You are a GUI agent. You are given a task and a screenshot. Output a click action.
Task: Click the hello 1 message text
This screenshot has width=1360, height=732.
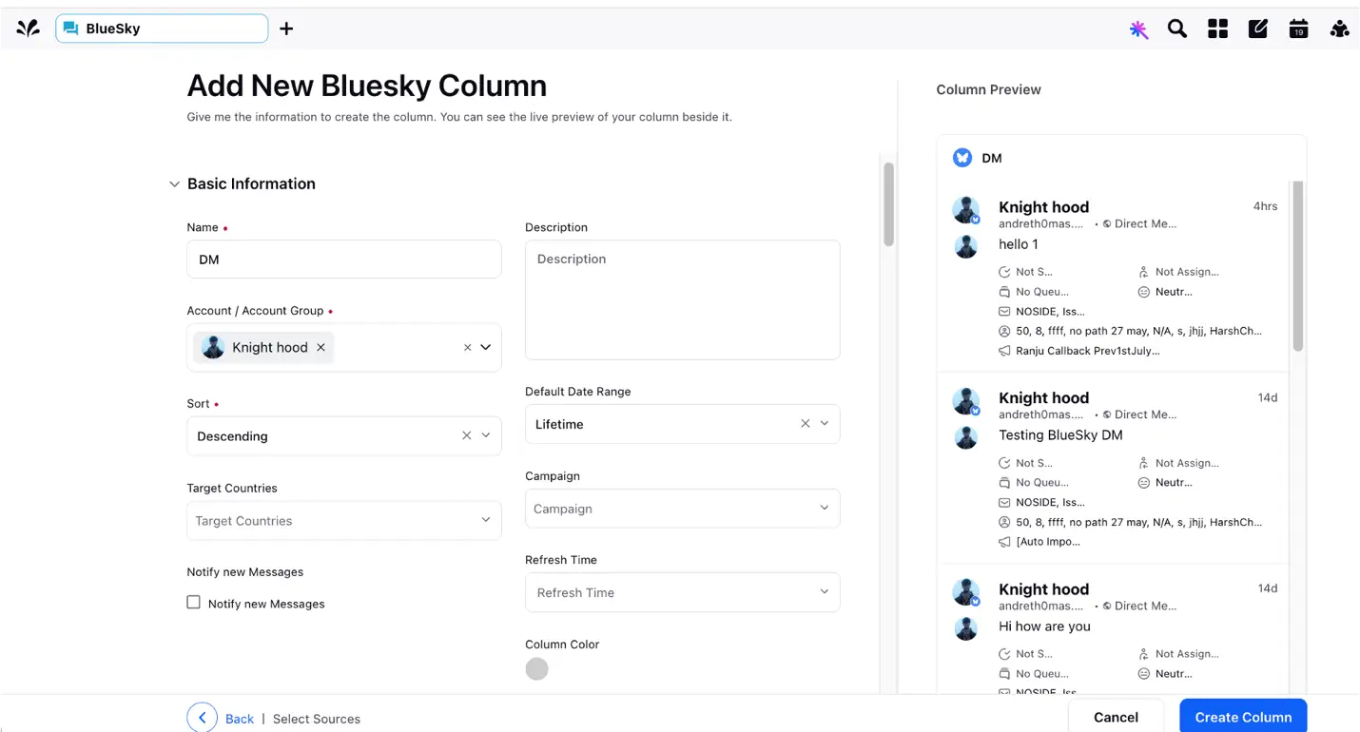1019,244
